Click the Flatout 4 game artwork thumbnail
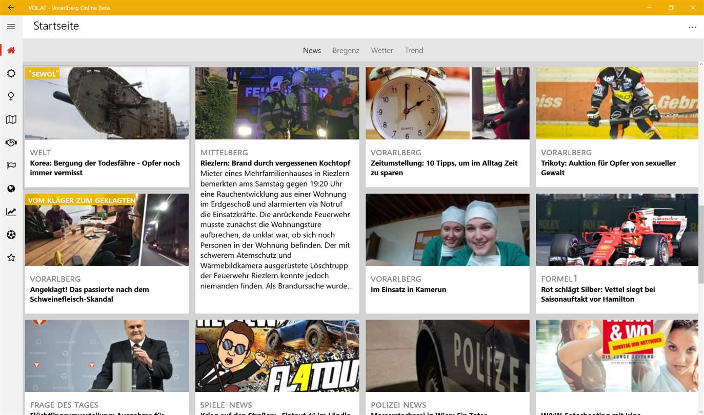Image resolution: width=704 pixels, height=415 pixels. coord(277,356)
